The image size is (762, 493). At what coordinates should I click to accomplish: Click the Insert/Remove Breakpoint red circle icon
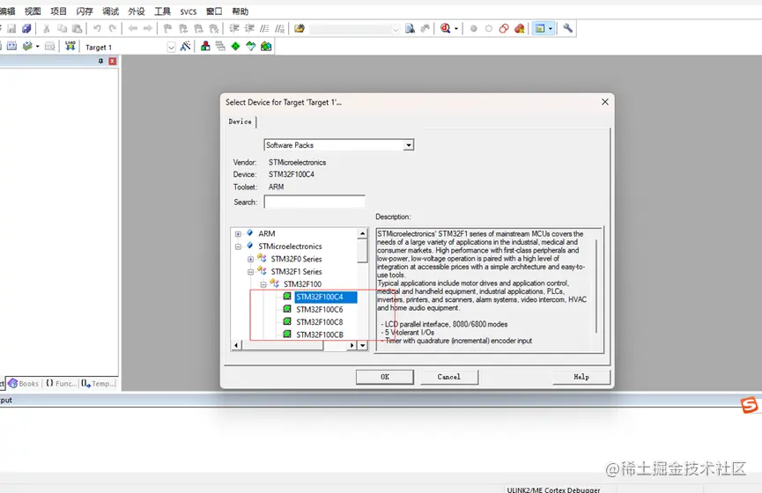pos(473,29)
